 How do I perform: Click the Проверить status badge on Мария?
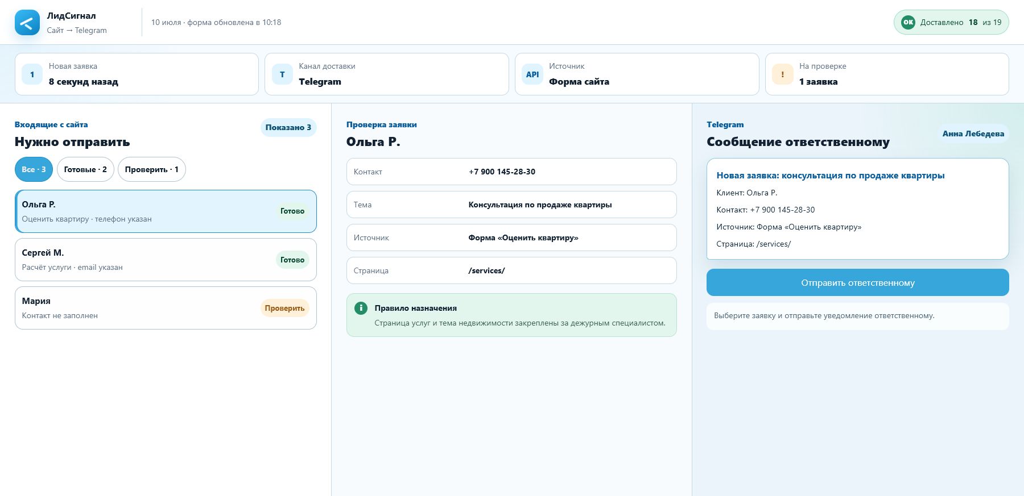coord(284,308)
